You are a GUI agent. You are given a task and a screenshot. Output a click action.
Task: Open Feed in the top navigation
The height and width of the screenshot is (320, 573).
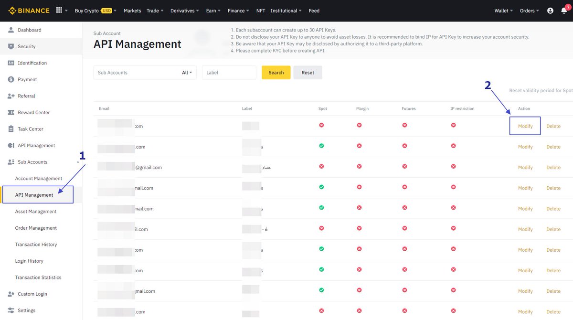314,11
